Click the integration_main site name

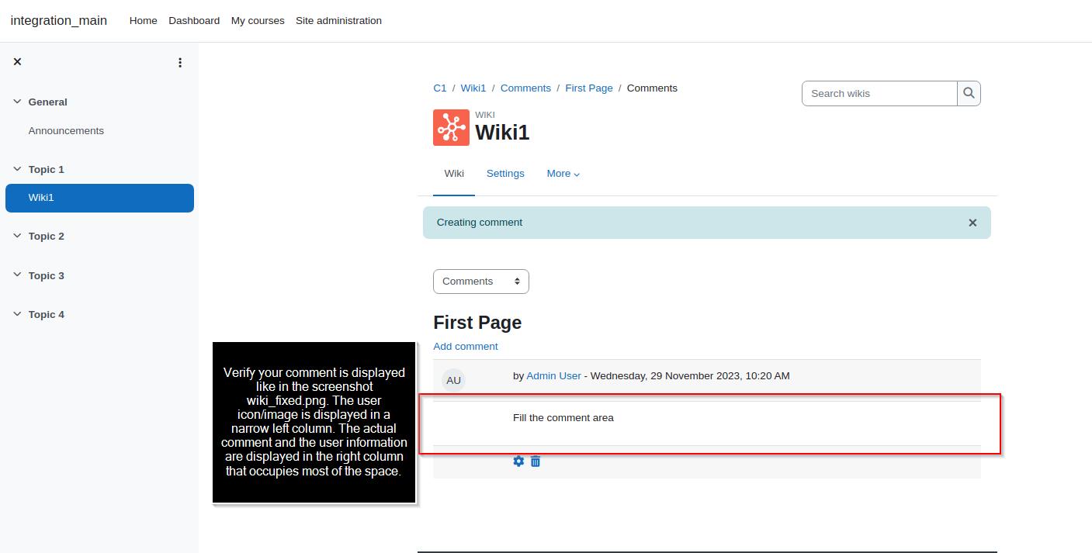coord(59,21)
